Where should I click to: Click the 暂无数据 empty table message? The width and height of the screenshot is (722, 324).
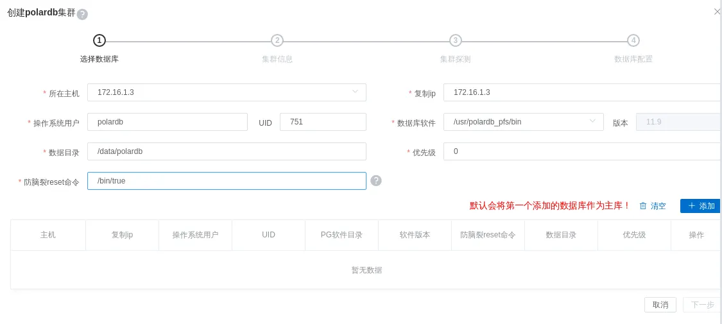[x=366, y=270]
